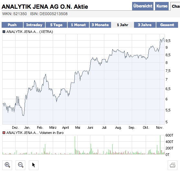180x173 pixels.
Task: Show the Intraday chart
Action: (34, 25)
